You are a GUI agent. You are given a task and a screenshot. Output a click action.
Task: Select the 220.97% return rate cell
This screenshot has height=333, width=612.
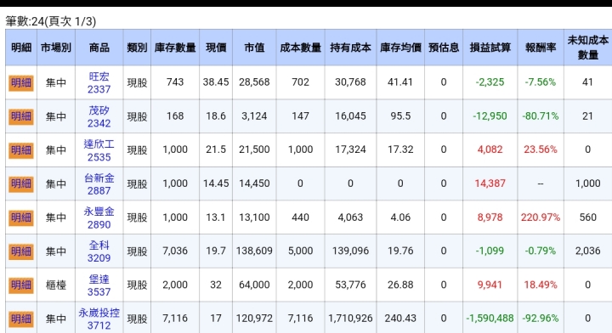click(x=541, y=217)
